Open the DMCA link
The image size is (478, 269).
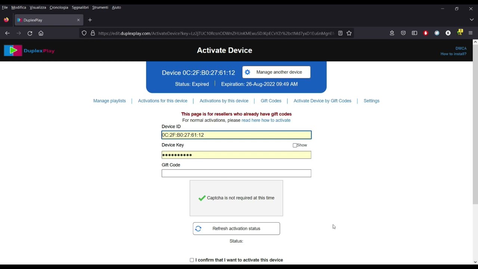click(461, 48)
